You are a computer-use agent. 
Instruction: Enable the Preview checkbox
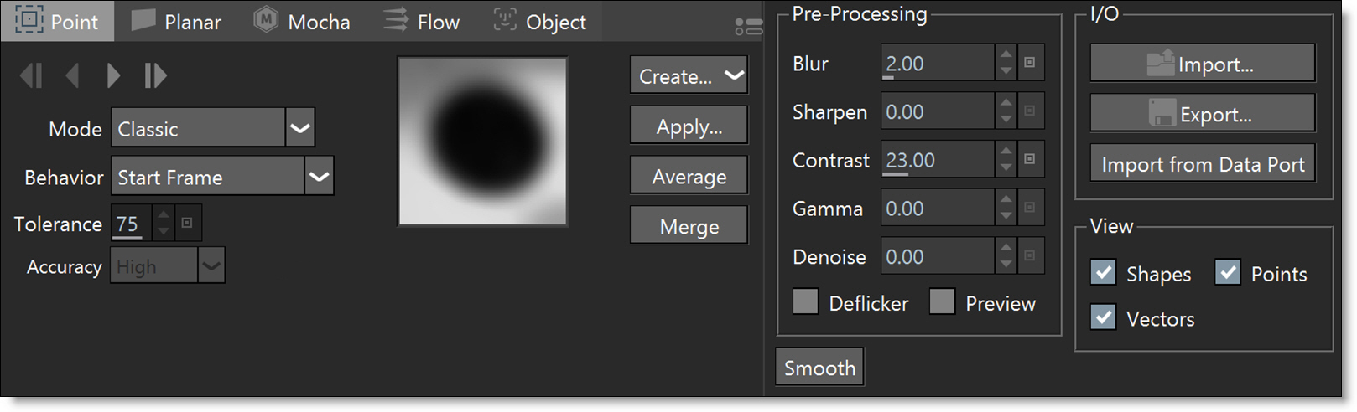(942, 301)
